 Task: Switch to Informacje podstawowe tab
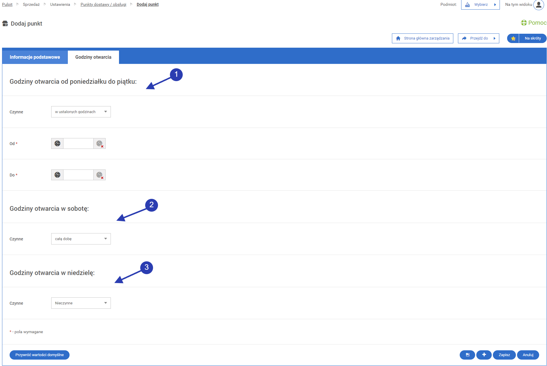35,57
